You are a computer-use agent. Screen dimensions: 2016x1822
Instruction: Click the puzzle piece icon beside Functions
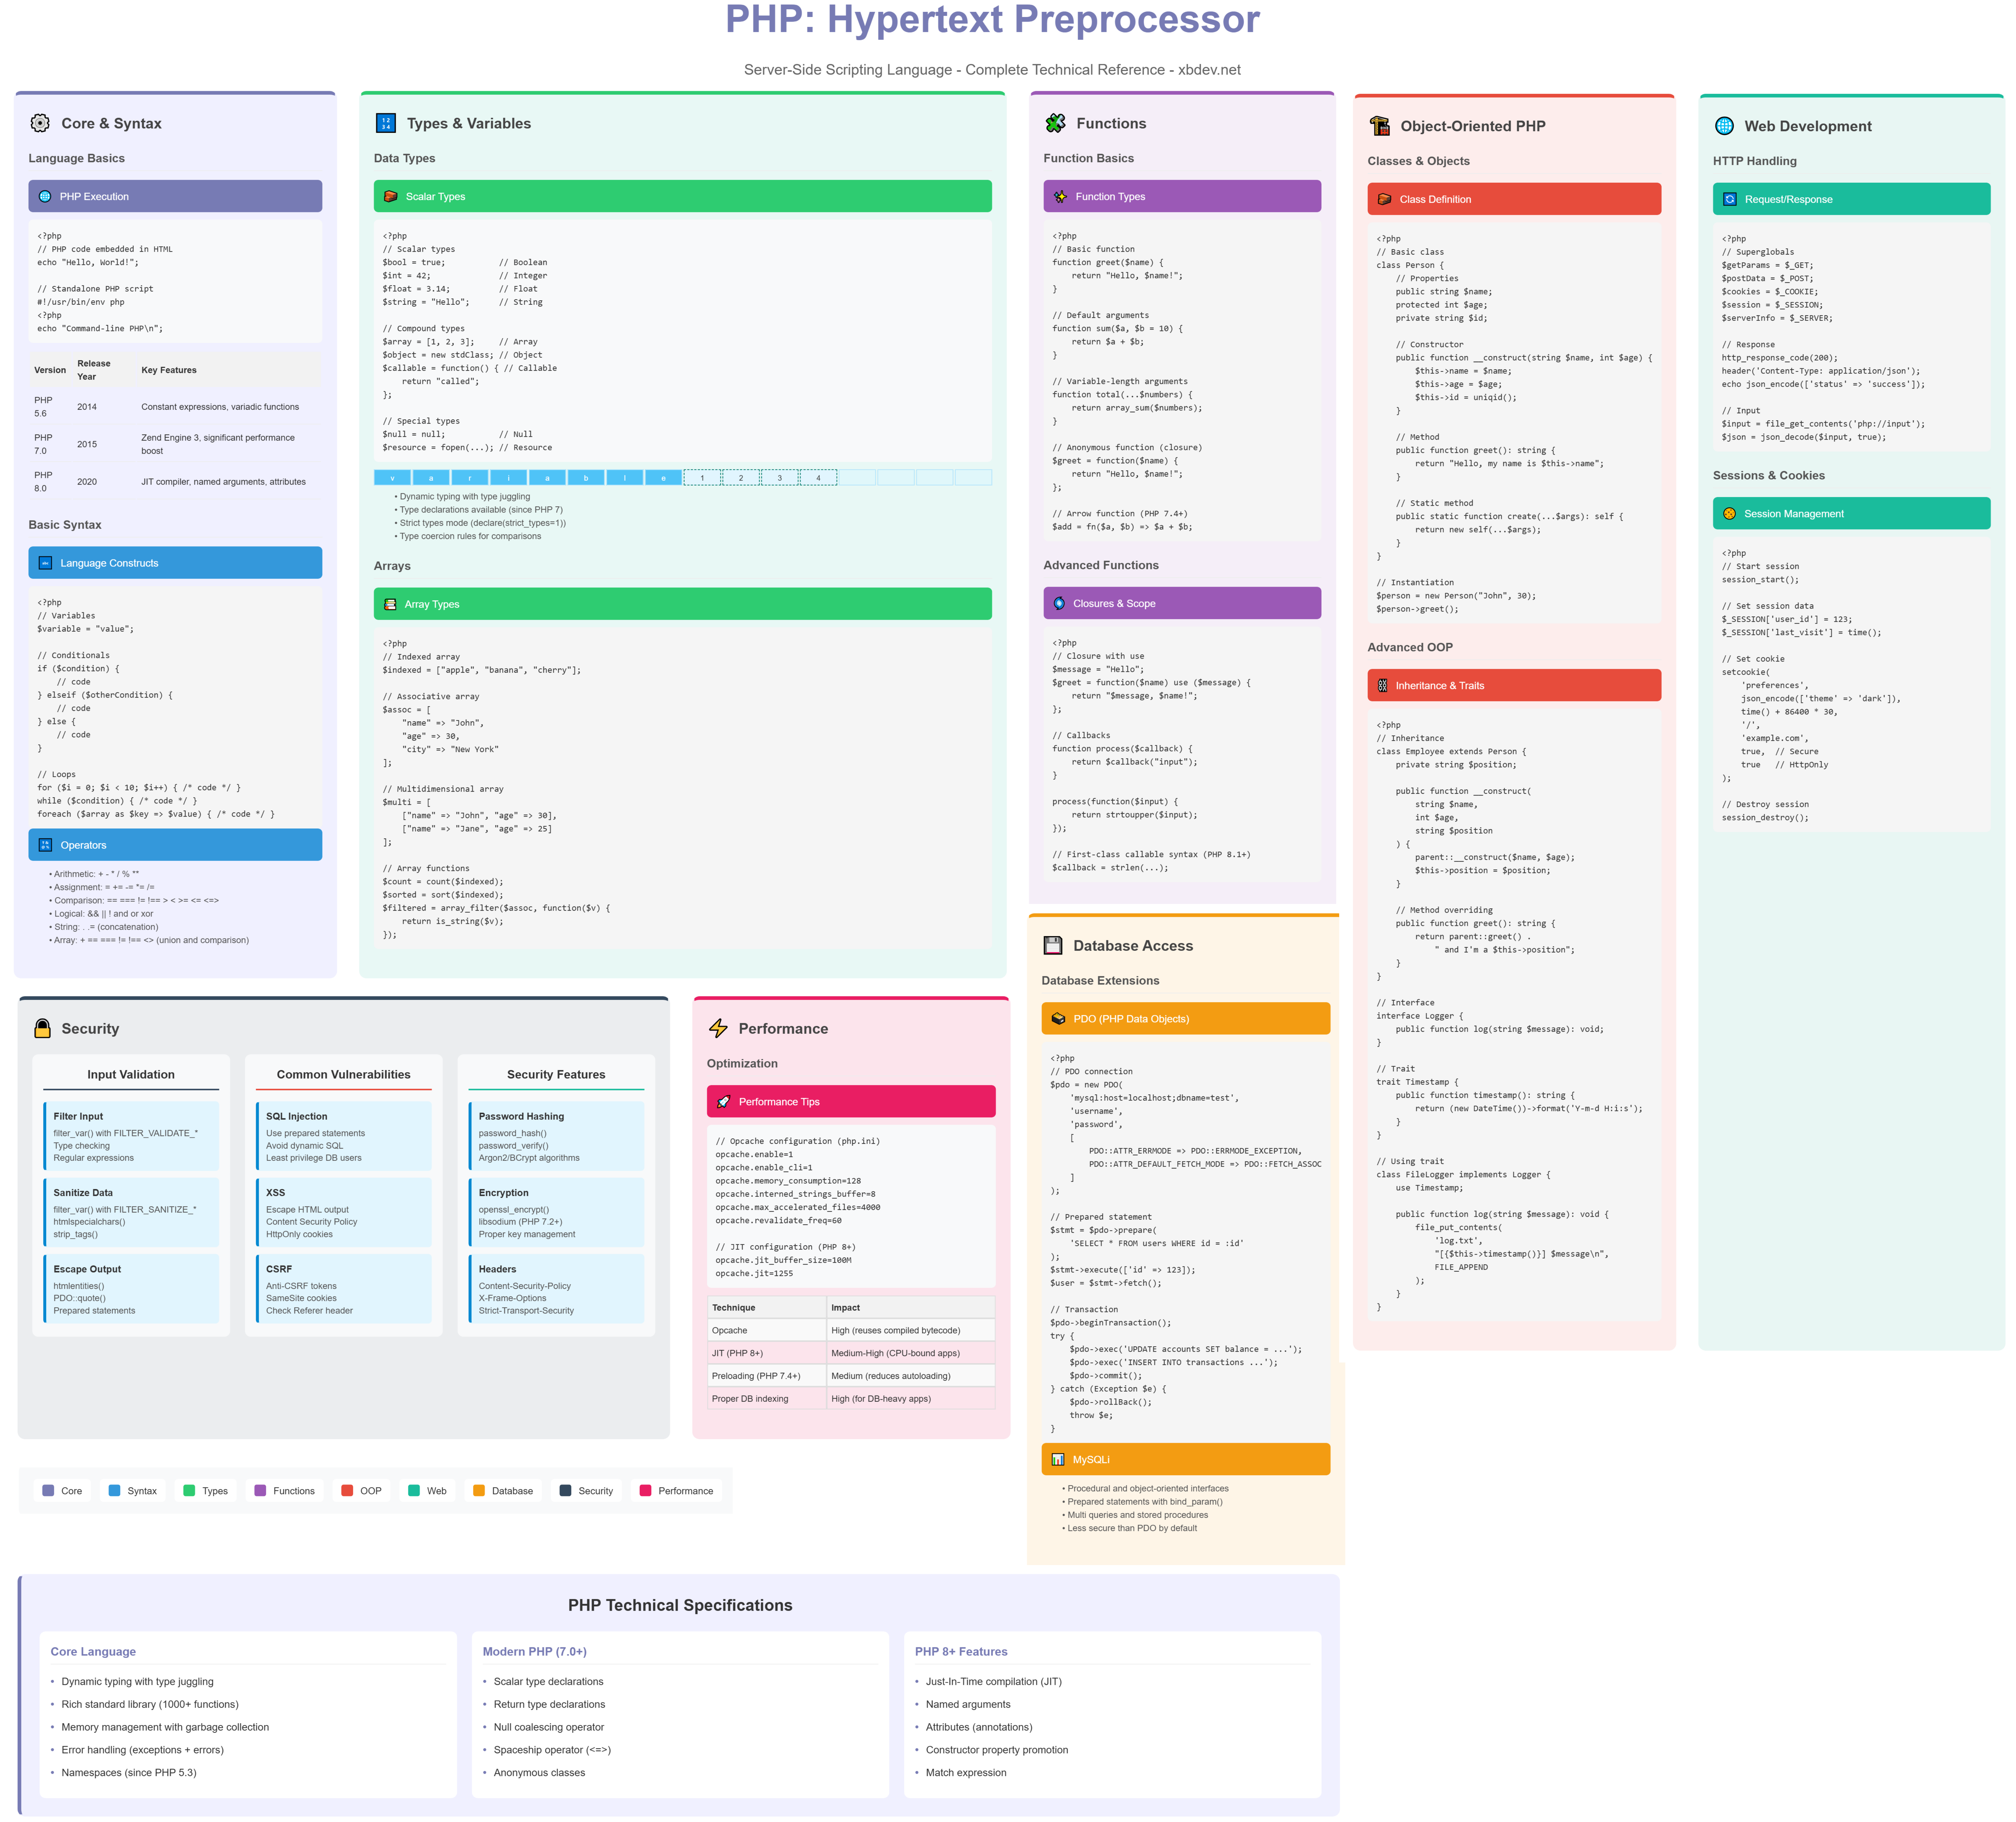[x=1055, y=123]
